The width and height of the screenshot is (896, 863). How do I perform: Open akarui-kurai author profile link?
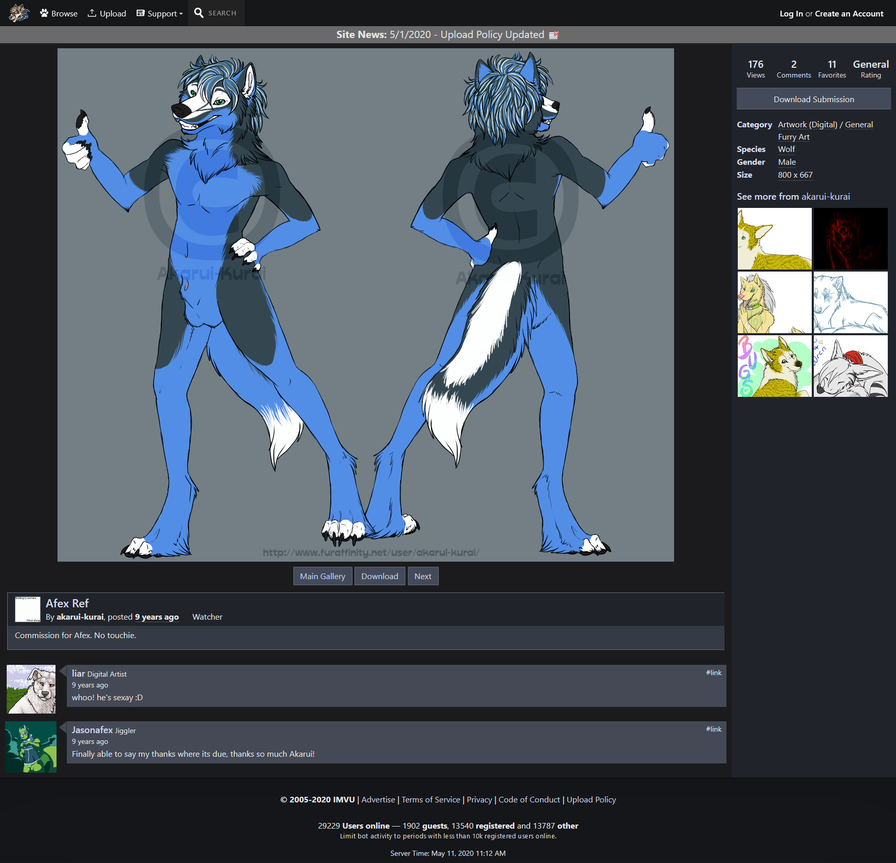point(80,617)
